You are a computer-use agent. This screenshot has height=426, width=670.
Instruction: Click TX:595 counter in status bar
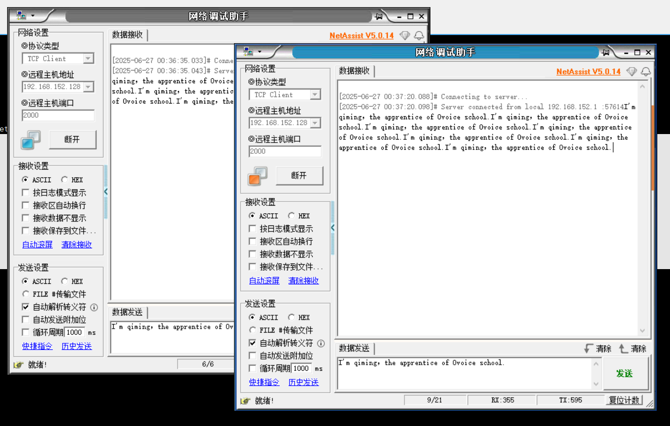tap(571, 400)
